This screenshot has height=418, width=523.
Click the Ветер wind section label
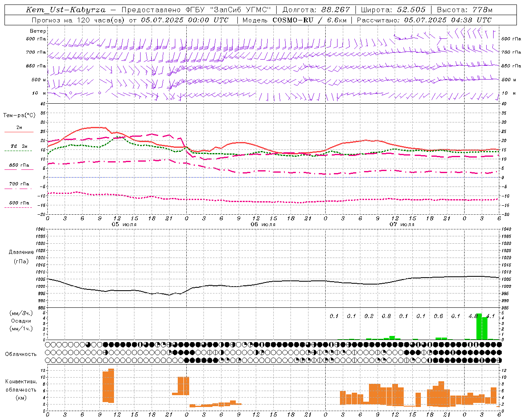[x=38, y=31]
